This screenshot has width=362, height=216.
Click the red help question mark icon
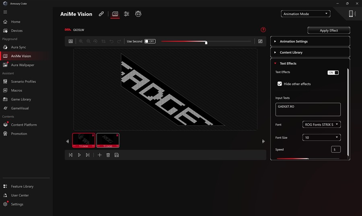(263, 30)
